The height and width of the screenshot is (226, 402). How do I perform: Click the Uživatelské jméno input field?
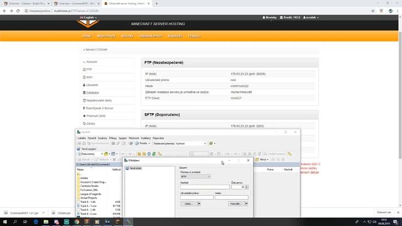tap(197, 197)
